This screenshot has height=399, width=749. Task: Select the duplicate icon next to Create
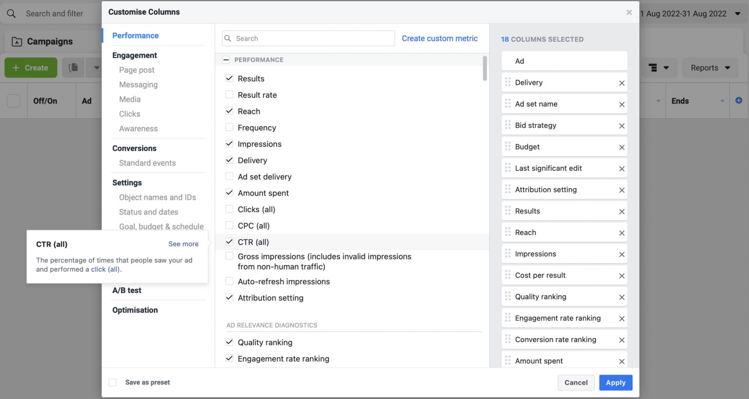[x=73, y=68]
